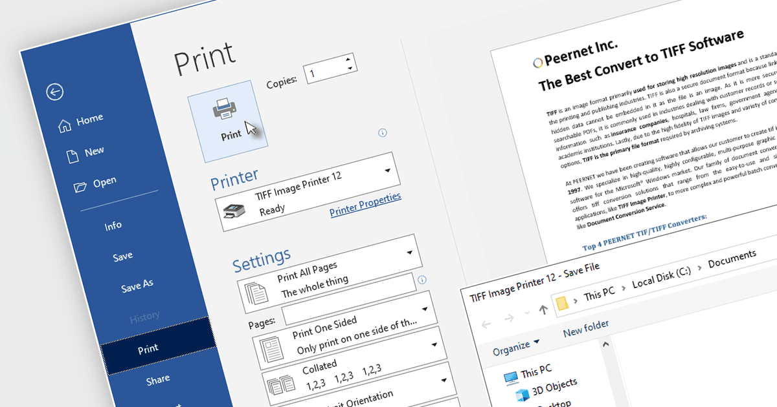This screenshot has width=777, height=407.
Task: Click the Collated pages icon
Action: coord(280,386)
